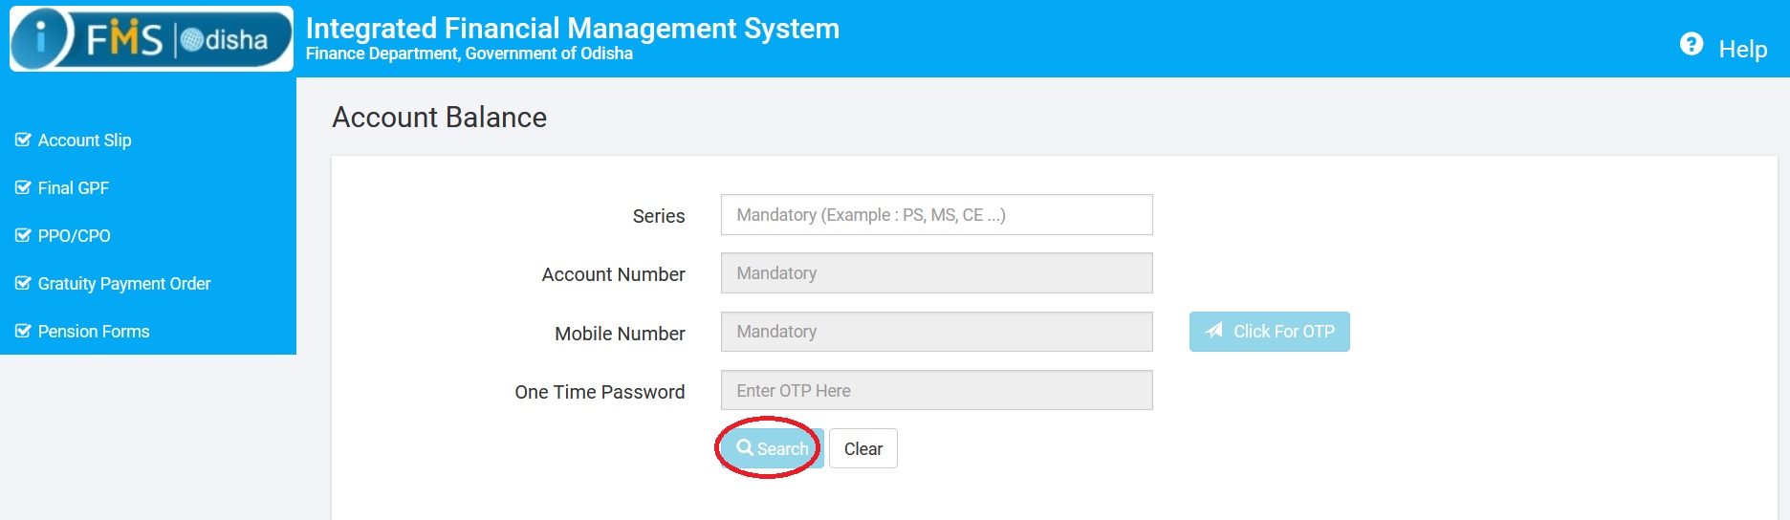Screen dimensions: 1790x520
Task: Select the Mobile Number text box
Action: 936,332
